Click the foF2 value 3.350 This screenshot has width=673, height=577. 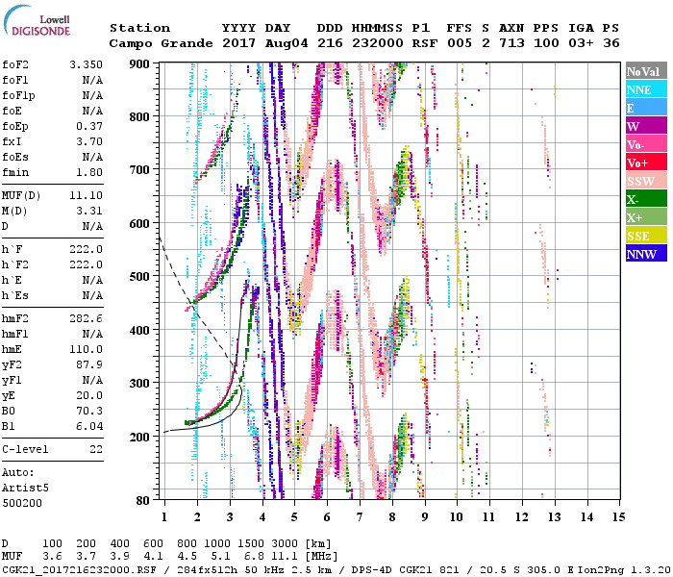[87, 63]
